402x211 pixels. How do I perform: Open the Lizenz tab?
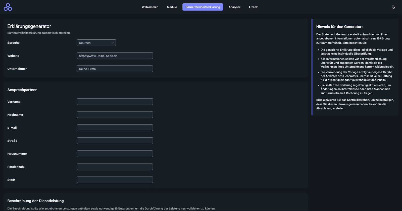(253, 7)
